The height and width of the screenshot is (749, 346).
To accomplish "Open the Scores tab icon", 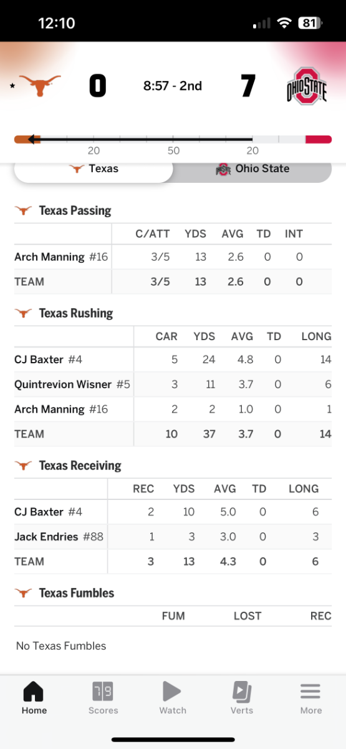I will [103, 692].
